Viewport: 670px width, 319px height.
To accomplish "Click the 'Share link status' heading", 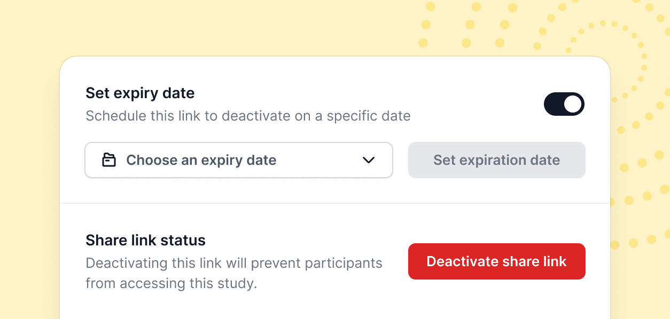I will pyautogui.click(x=145, y=240).
